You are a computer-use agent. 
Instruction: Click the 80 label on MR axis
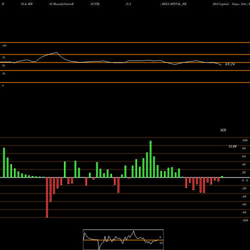(x=244, y=148)
